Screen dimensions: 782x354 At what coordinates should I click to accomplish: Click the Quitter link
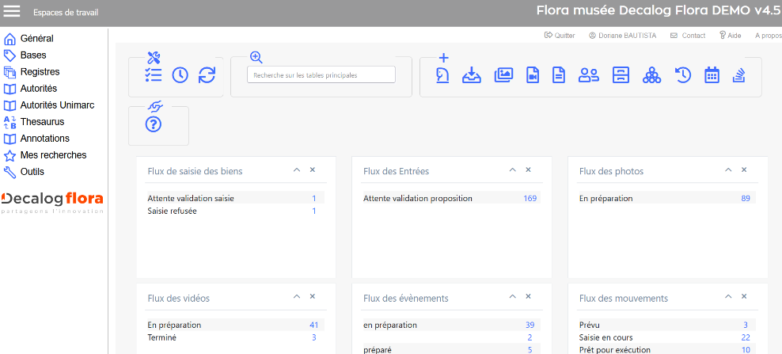tap(560, 36)
